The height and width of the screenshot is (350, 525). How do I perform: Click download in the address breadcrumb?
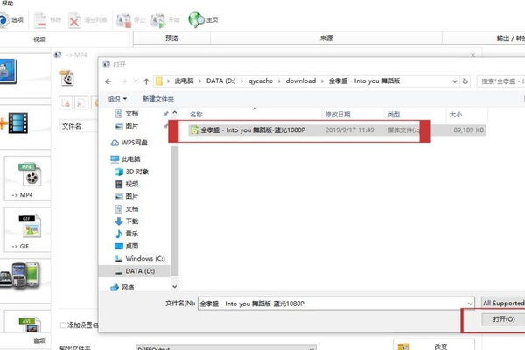click(x=301, y=80)
